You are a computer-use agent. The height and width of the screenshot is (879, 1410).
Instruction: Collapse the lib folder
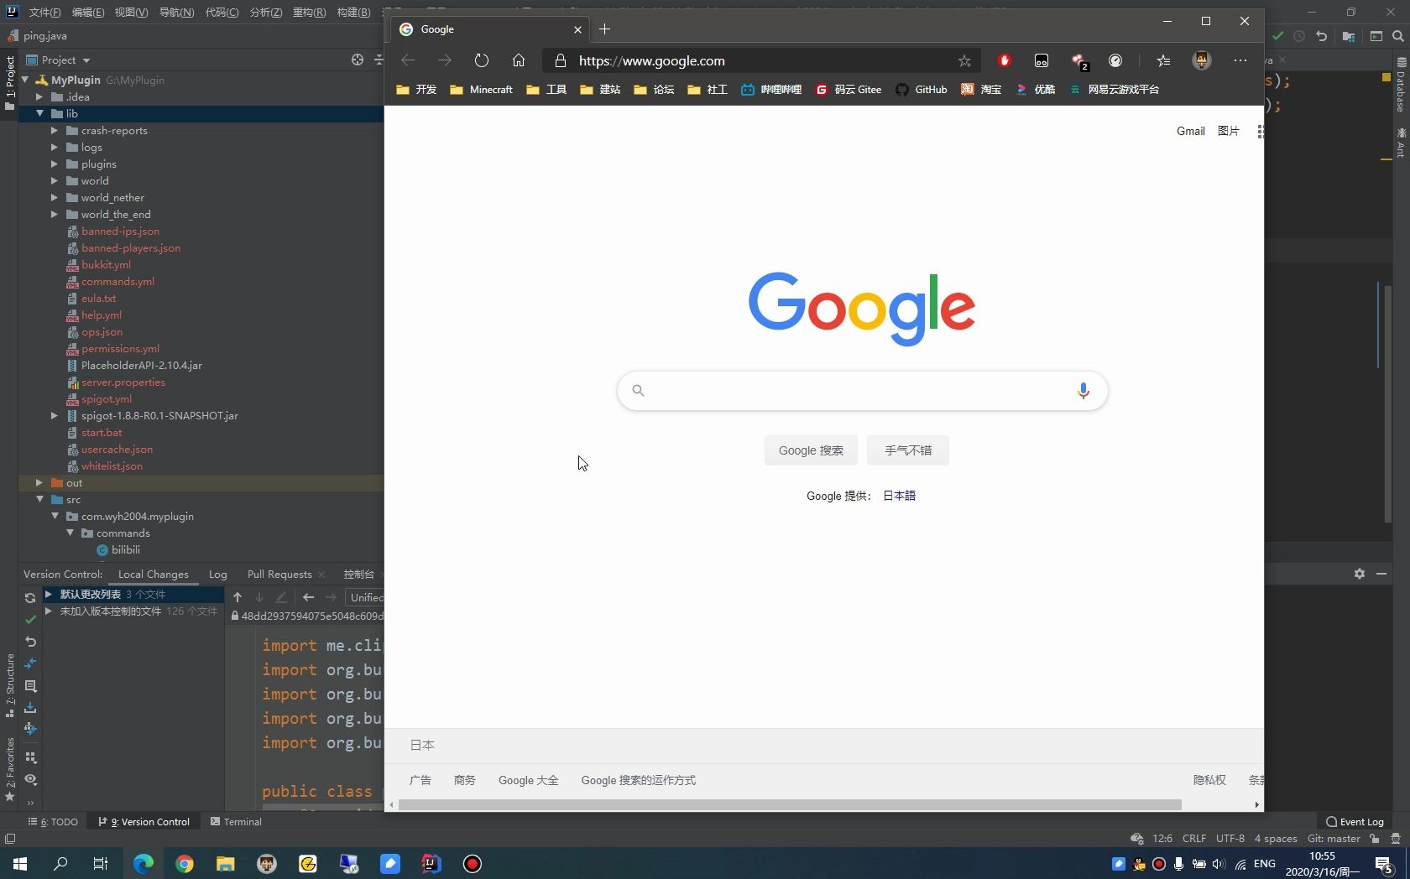39,113
